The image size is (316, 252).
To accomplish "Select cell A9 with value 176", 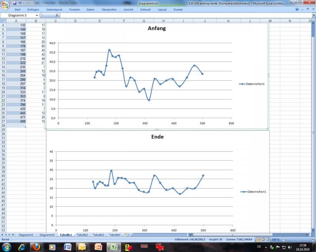I will click(x=16, y=46).
